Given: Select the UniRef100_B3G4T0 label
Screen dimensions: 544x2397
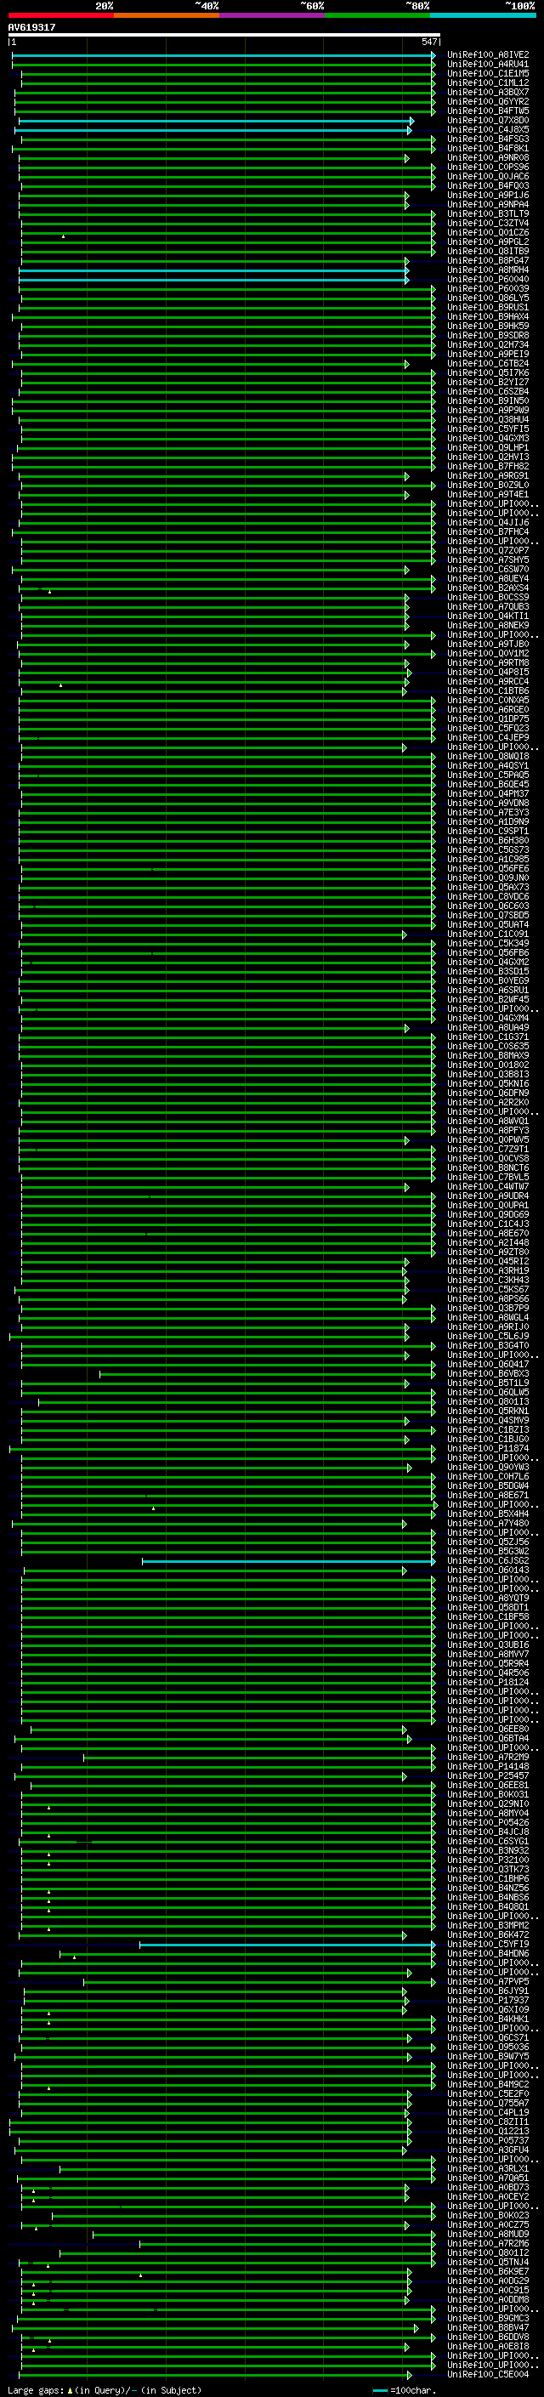Looking at the screenshot, I should 488,1345.
